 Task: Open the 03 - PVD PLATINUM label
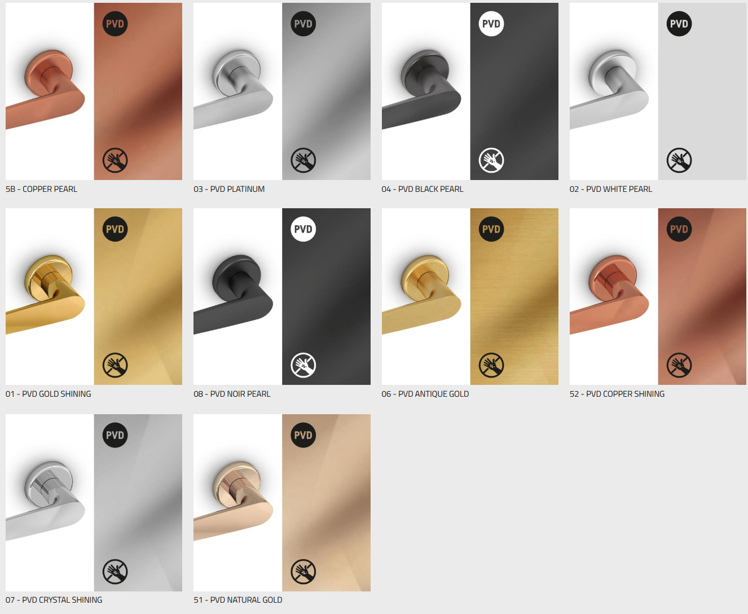(229, 189)
